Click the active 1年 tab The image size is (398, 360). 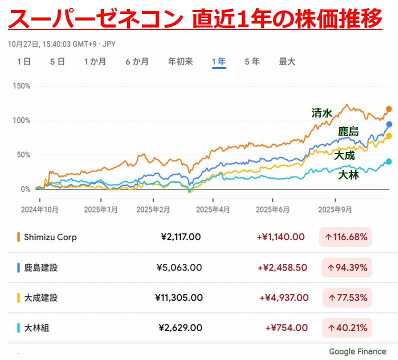219,61
